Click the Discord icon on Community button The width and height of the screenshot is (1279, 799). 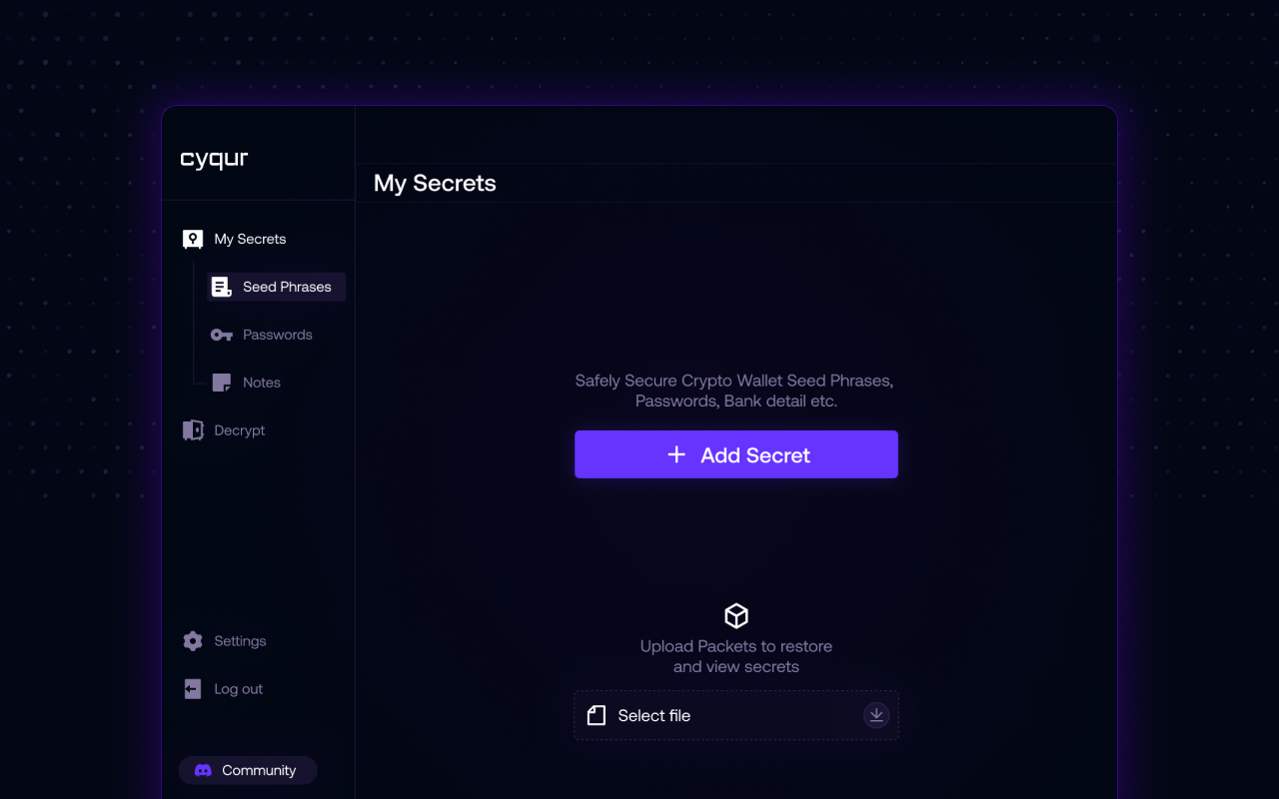point(203,769)
